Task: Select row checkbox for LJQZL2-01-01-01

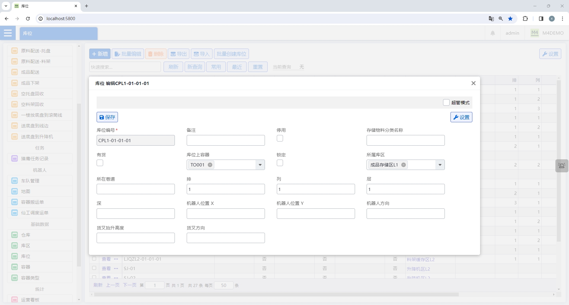Action: 94,259
